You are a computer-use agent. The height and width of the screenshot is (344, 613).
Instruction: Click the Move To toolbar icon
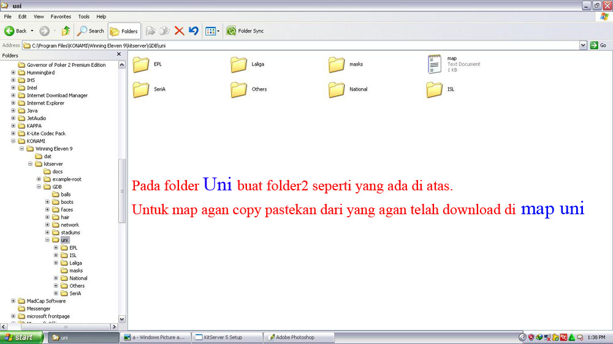coord(150,31)
